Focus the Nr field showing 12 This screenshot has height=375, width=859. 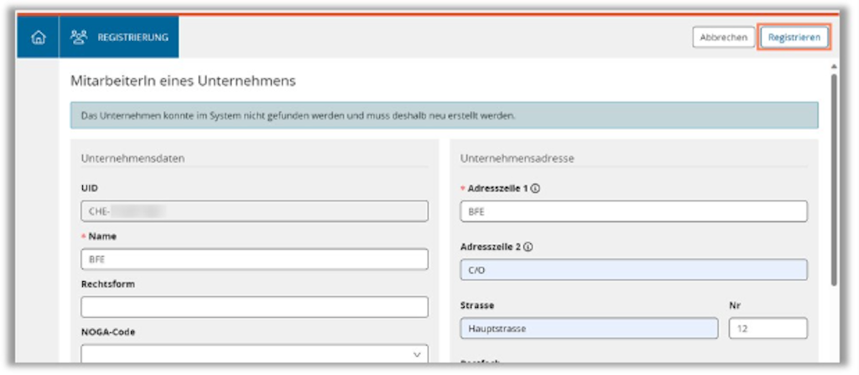768,328
